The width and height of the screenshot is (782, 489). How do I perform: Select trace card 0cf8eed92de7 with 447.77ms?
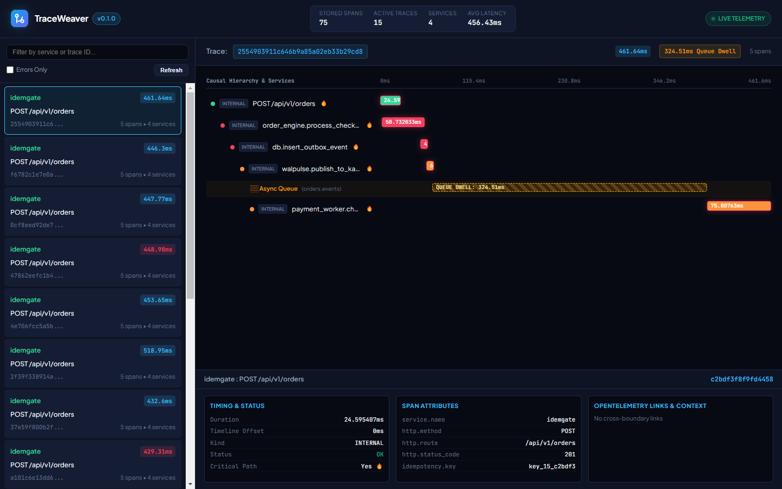(x=93, y=212)
